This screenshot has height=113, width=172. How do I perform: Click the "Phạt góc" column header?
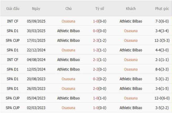click(162, 9)
